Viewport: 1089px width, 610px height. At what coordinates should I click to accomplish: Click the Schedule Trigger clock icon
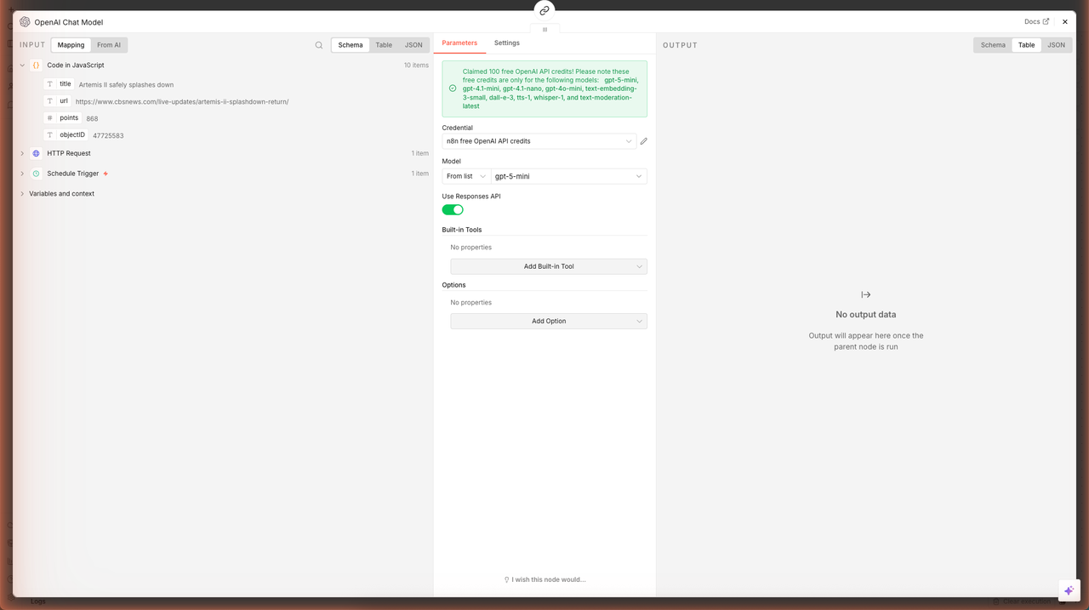[36, 174]
